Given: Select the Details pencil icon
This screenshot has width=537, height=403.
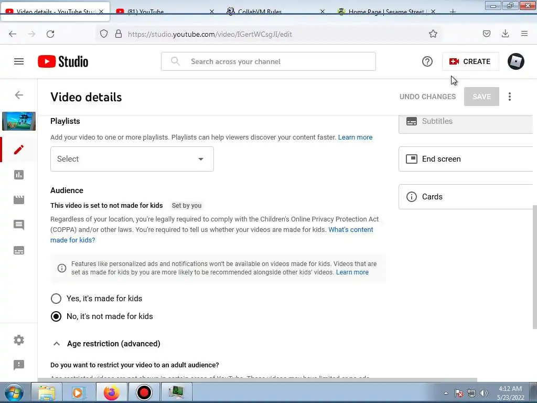Looking at the screenshot, I should tap(19, 150).
